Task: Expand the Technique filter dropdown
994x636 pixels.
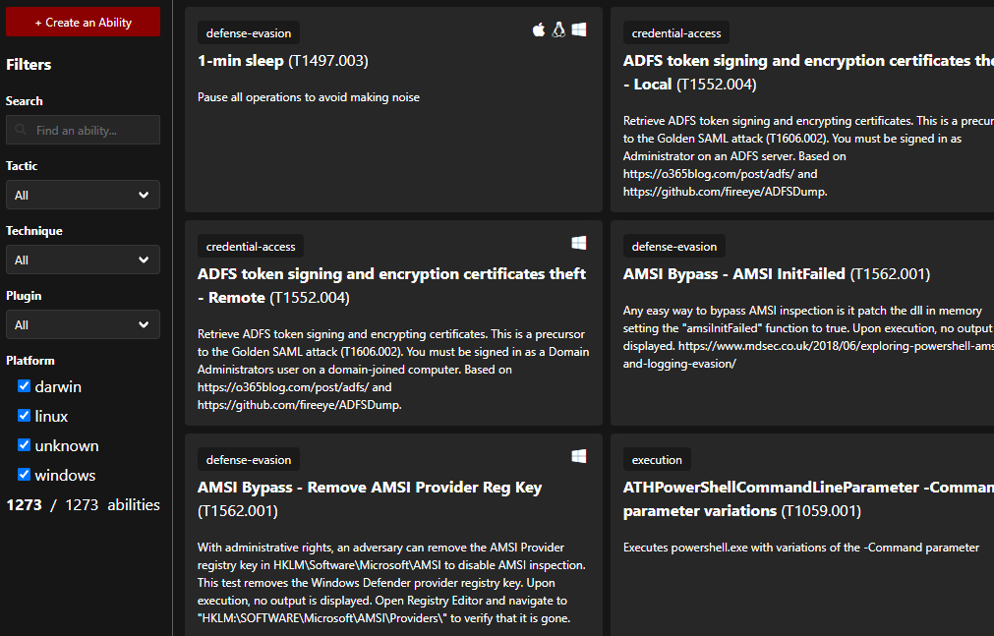Action: click(x=83, y=260)
